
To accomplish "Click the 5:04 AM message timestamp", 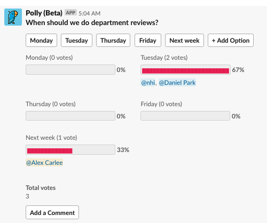I will click(x=90, y=13).
